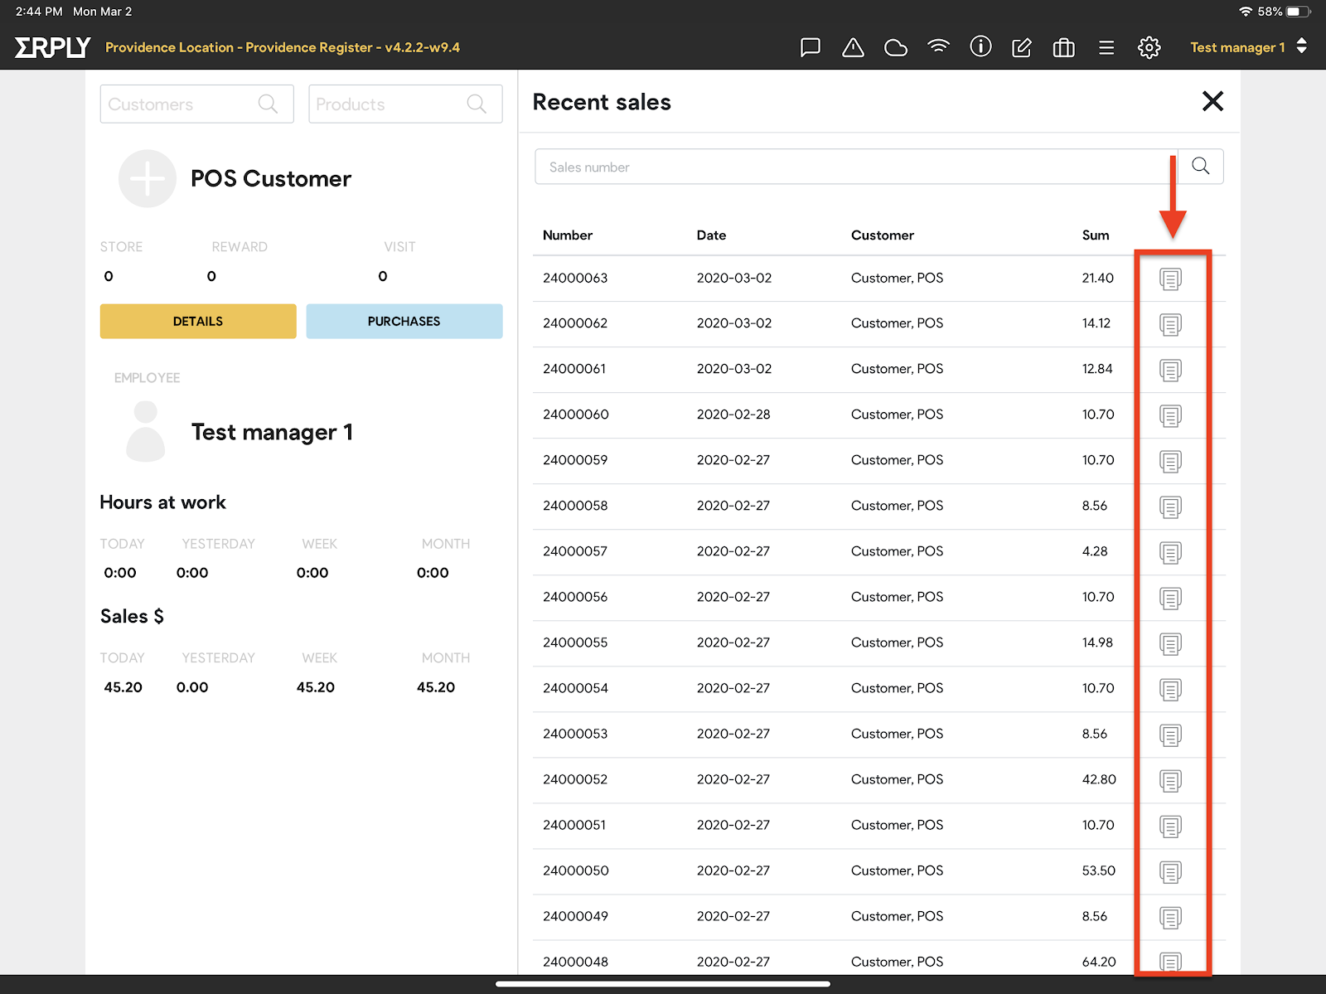Click the Products search field

[x=405, y=104]
